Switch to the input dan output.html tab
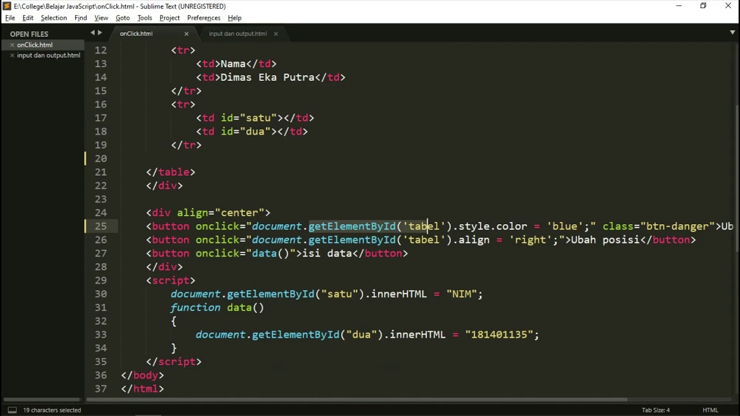This screenshot has width=740, height=416. click(x=238, y=34)
